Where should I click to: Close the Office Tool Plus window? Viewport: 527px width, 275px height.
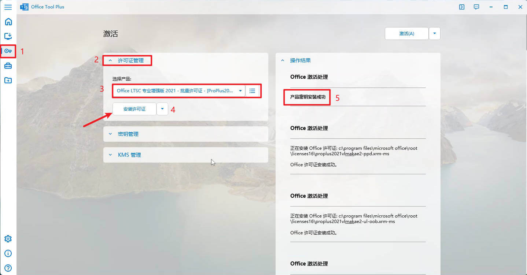(520, 7)
